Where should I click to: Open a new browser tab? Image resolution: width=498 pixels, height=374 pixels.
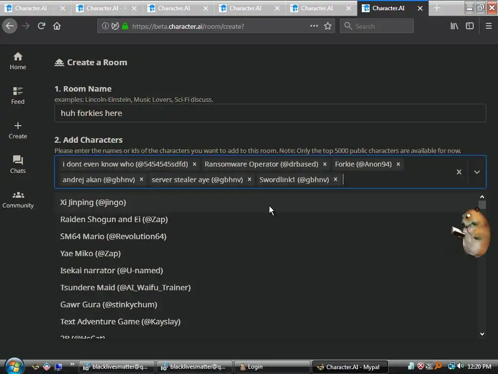tap(437, 8)
